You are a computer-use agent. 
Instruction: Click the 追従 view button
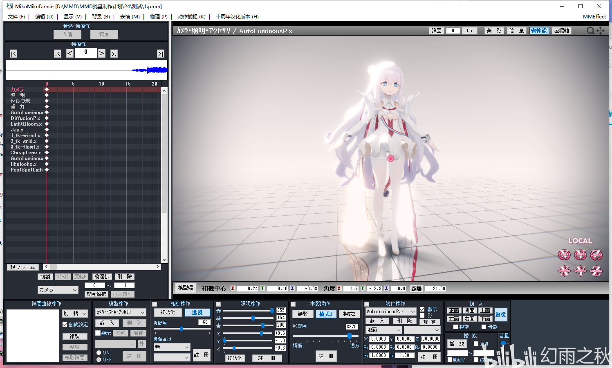(500, 314)
